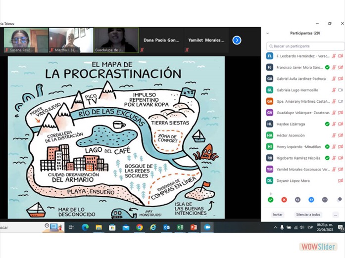The image size is (345, 258).
Task: Open Outlook from the taskbar
Action: point(166,227)
